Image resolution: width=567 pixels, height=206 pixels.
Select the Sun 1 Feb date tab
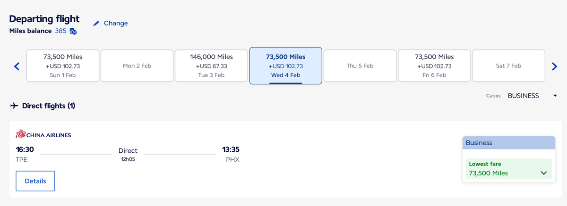[x=63, y=66]
